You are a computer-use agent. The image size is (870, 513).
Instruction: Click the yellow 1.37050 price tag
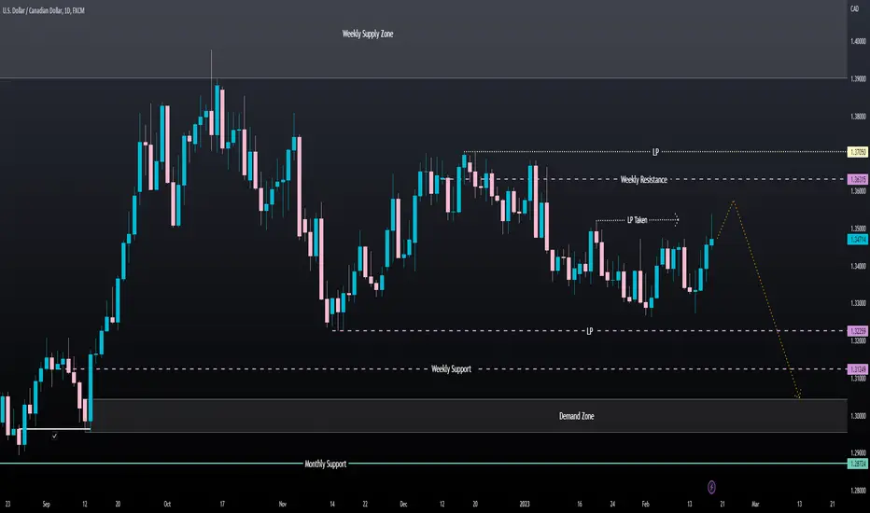858,152
